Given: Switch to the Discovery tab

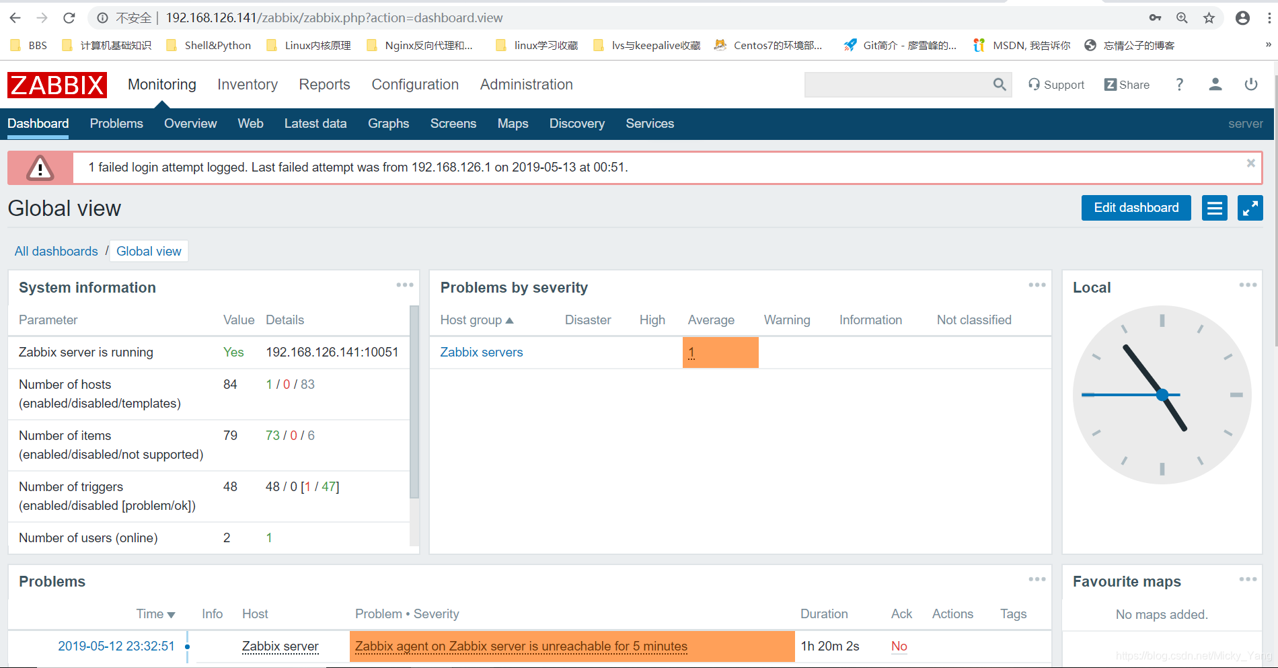Looking at the screenshot, I should 577,124.
